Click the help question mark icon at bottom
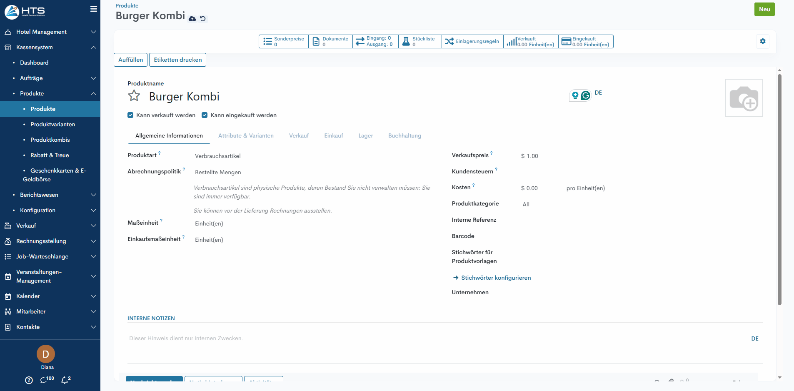The image size is (794, 391). 29,380
